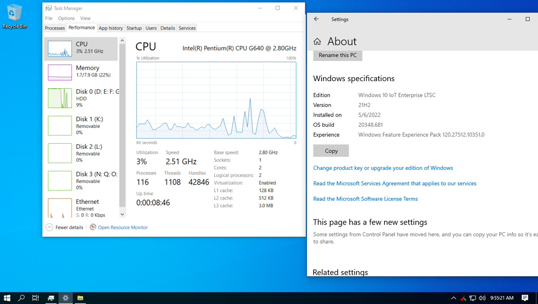Viewport: 538px width, 304px height.
Task: Click sidebar scrollbar down arrow
Action: [122, 214]
